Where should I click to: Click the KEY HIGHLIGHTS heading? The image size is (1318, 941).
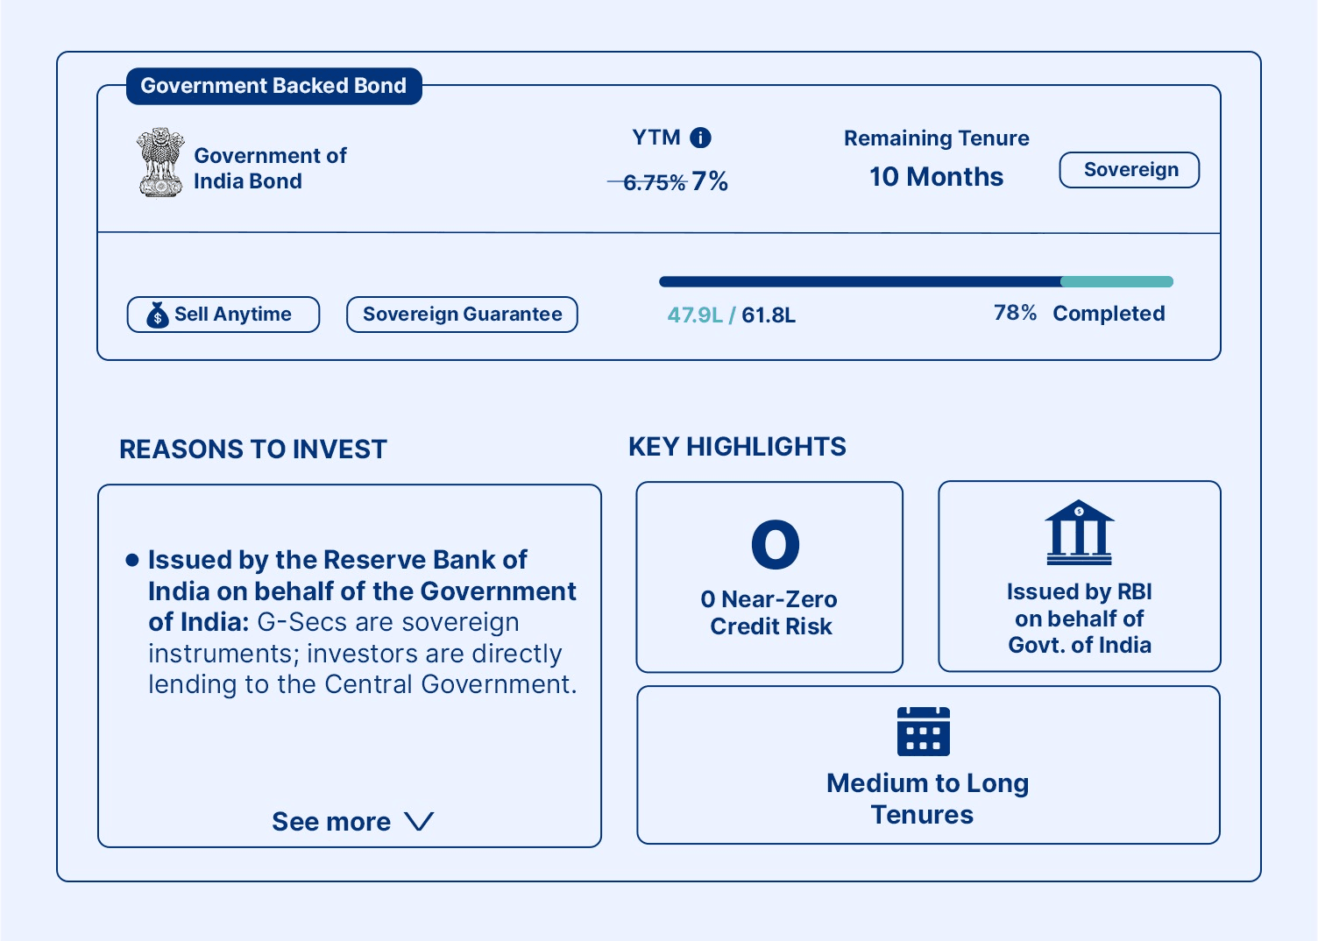click(x=737, y=447)
